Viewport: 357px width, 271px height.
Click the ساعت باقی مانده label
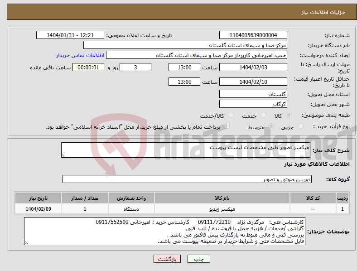tap(50, 68)
